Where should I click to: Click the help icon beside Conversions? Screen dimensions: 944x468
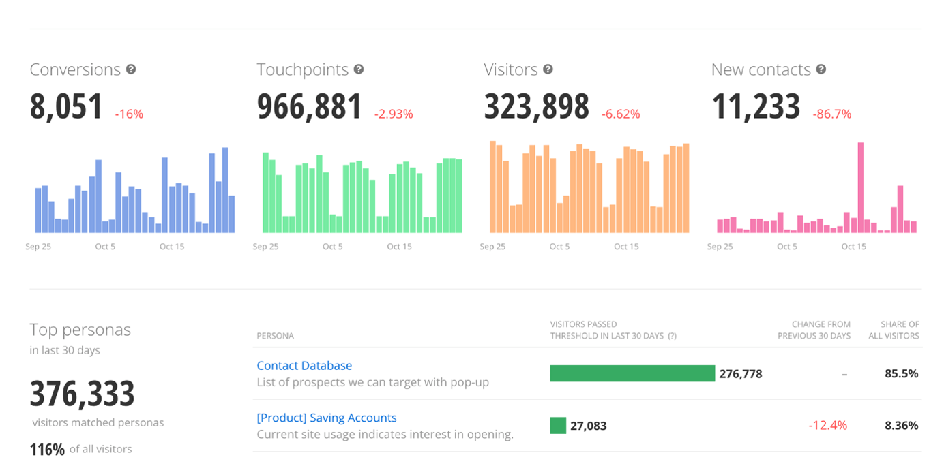[131, 69]
